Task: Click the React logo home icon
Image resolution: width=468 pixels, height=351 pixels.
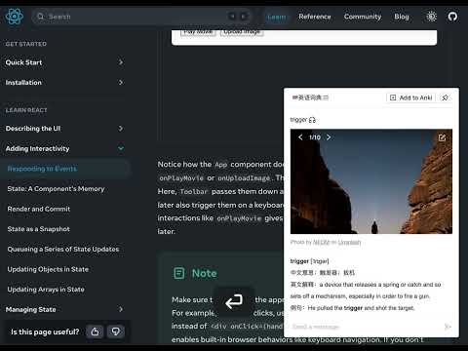Action: pyautogui.click(x=15, y=17)
